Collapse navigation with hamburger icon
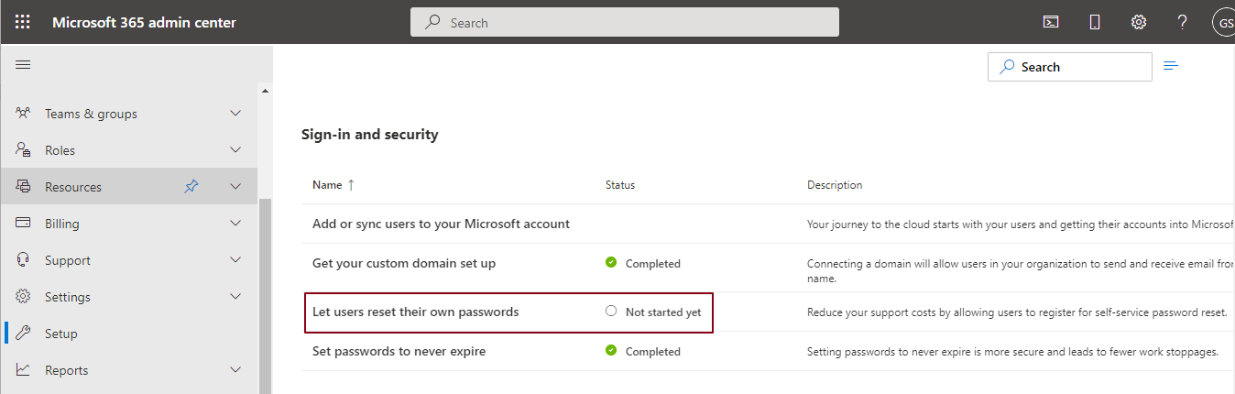Viewport: 1235px width, 394px height. click(23, 64)
